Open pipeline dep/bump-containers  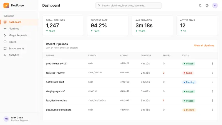(59, 110)
